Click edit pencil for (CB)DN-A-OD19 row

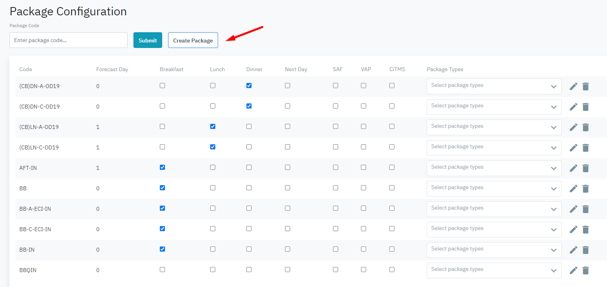[x=574, y=86]
